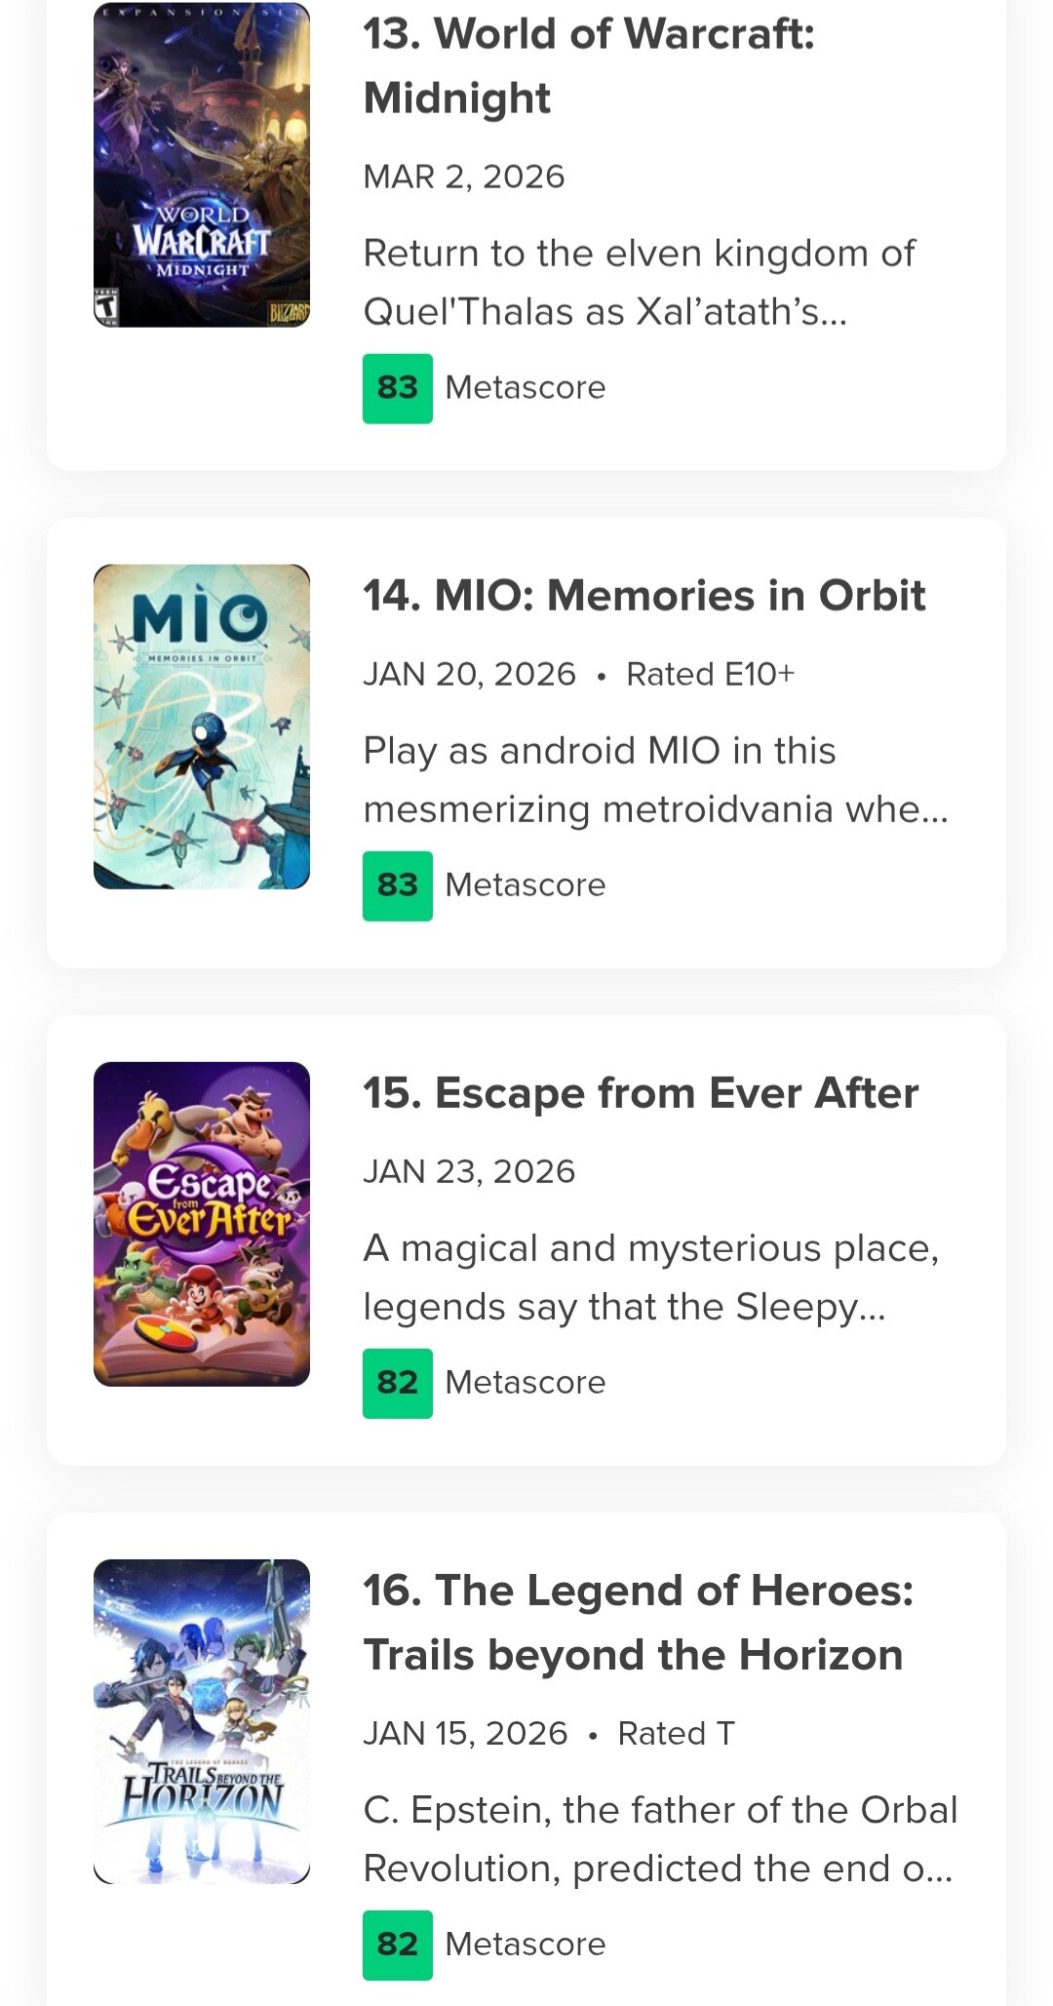Click title World of Warcraft: Midnight
This screenshot has width=1053, height=2006.
pyautogui.click(x=589, y=65)
